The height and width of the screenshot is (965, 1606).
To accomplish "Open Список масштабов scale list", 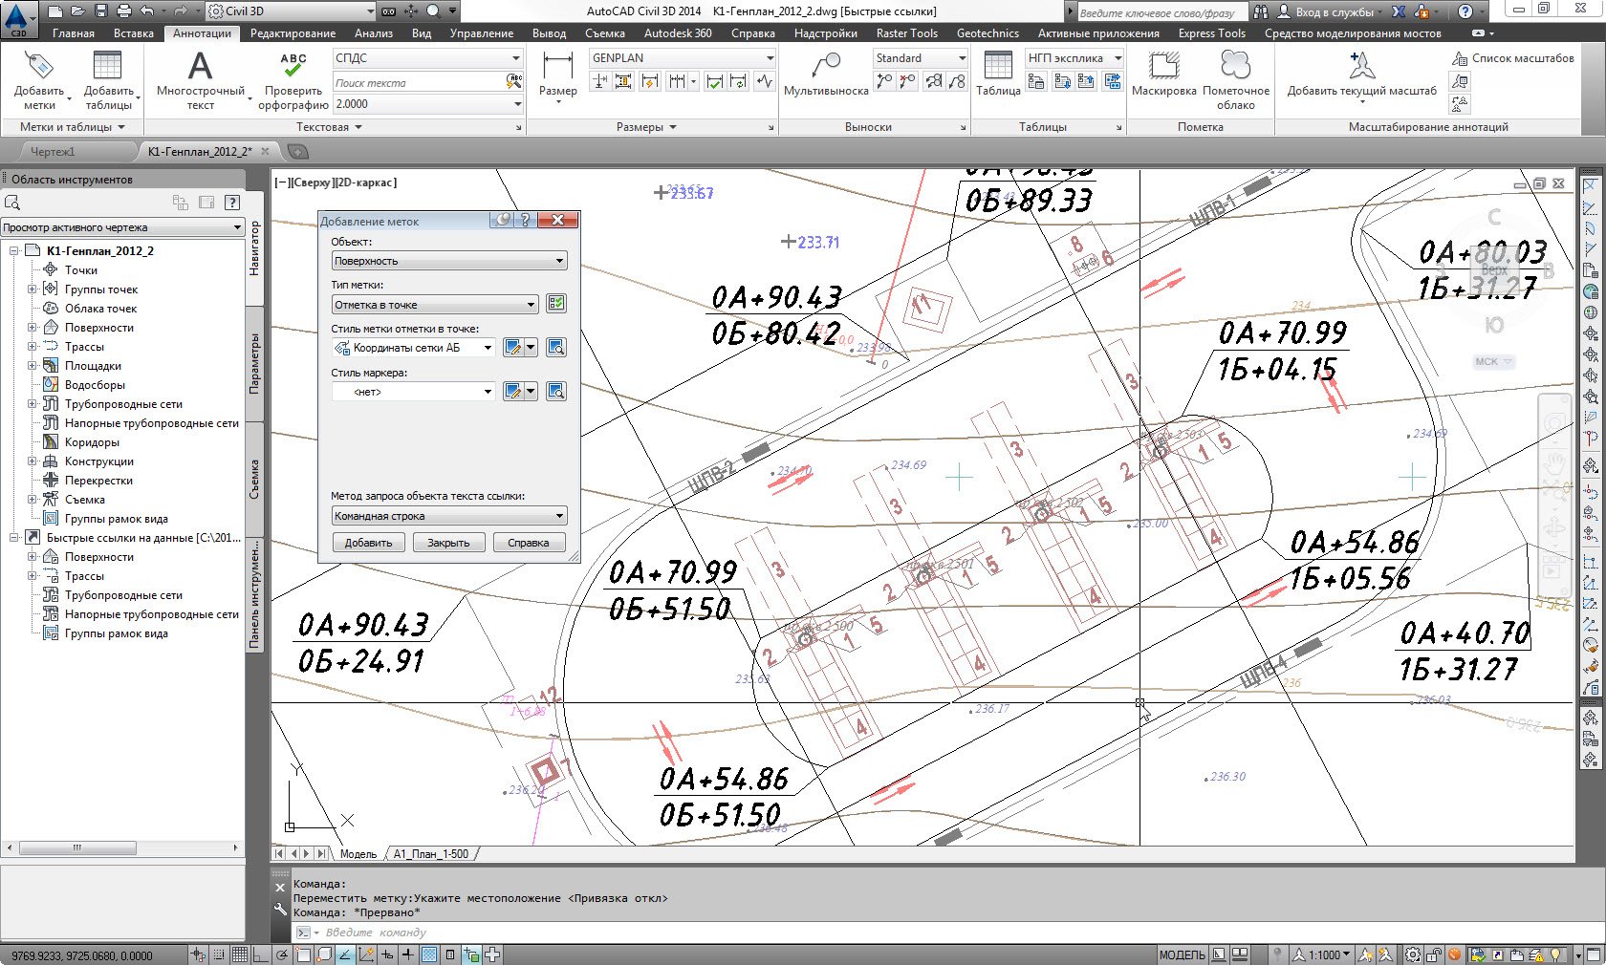I will click(1512, 58).
